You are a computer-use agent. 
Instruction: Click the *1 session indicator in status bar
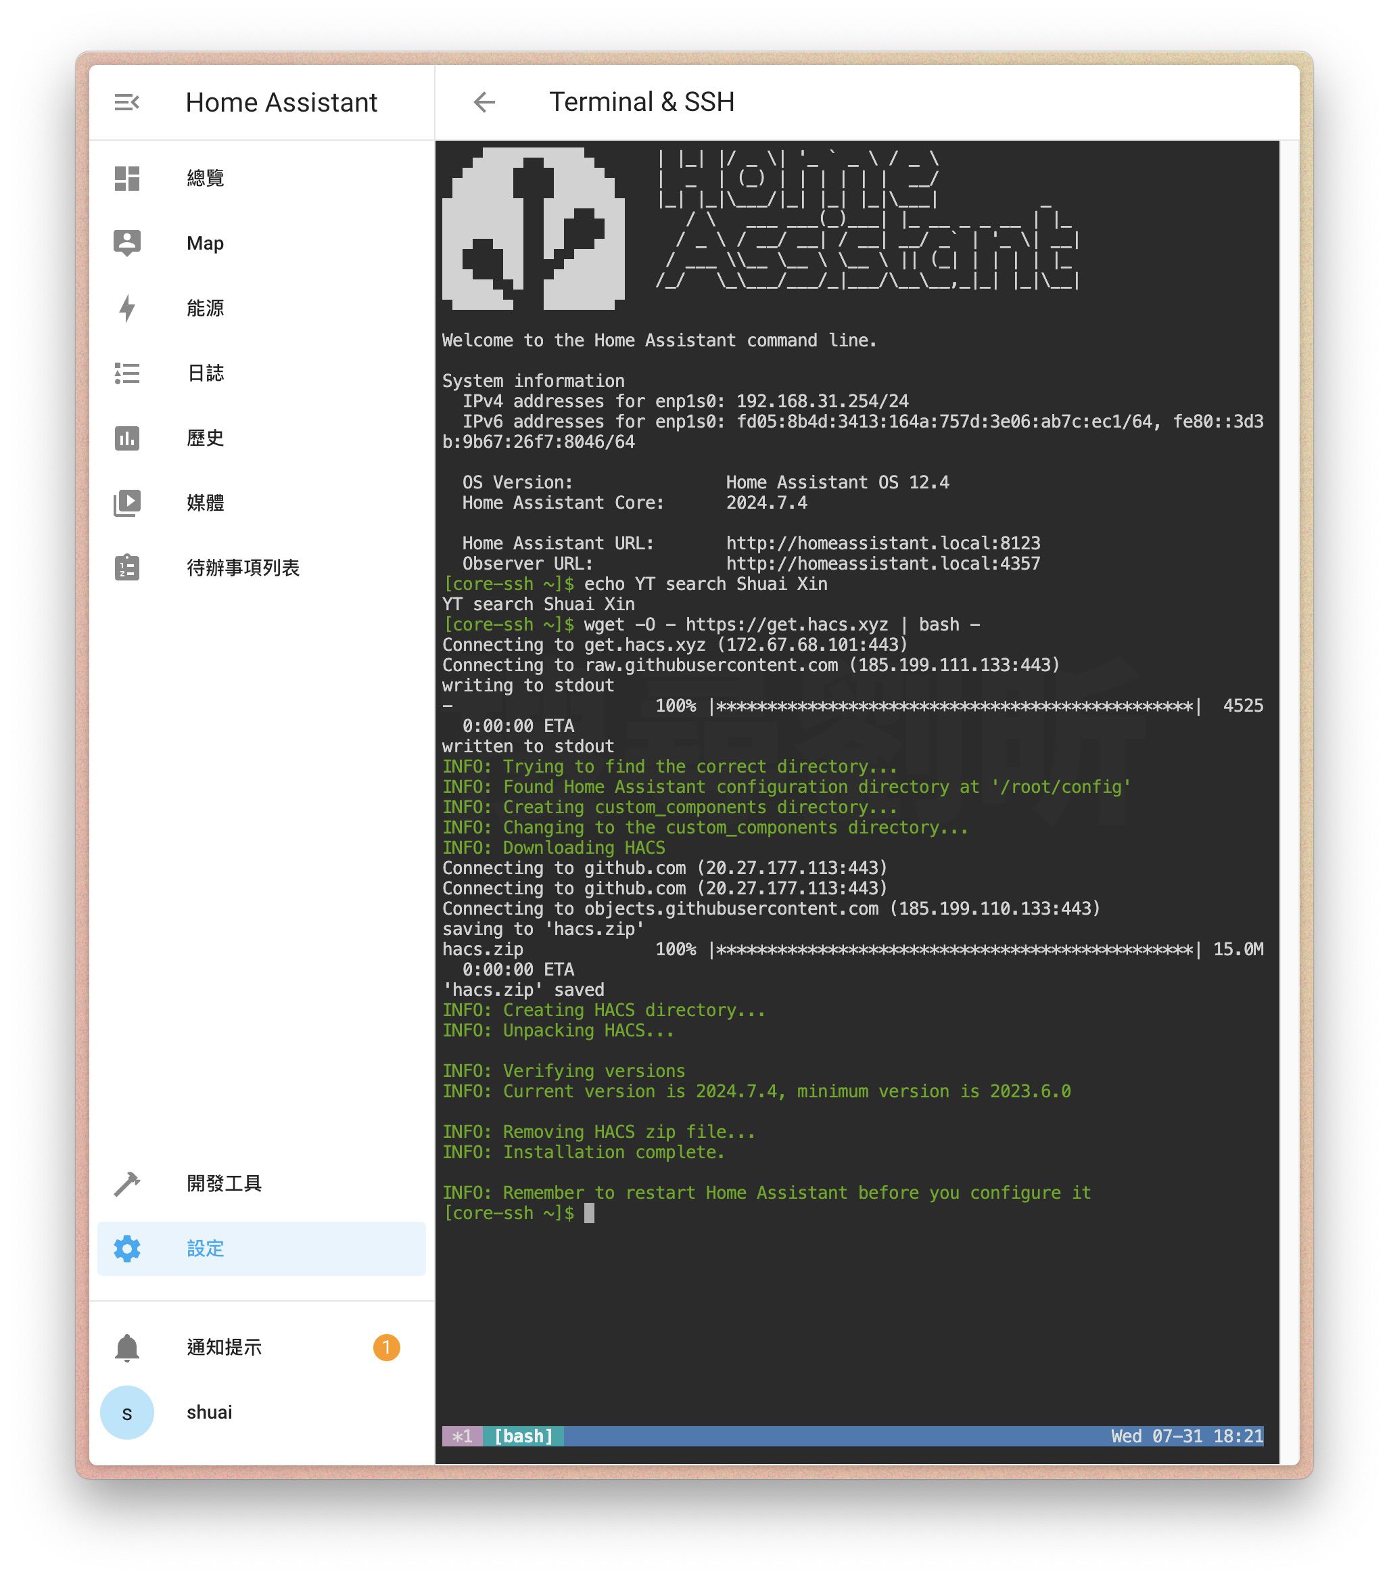[462, 1436]
